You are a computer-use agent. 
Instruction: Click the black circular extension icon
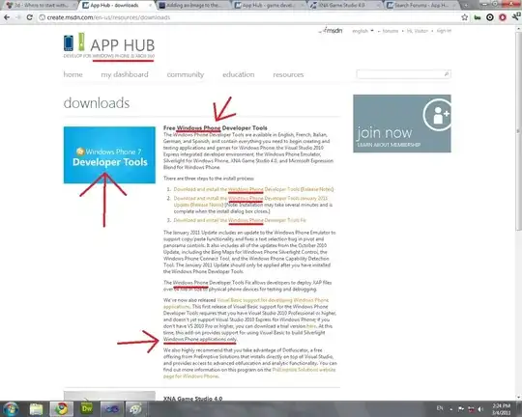pyautogui.click(x=490, y=17)
